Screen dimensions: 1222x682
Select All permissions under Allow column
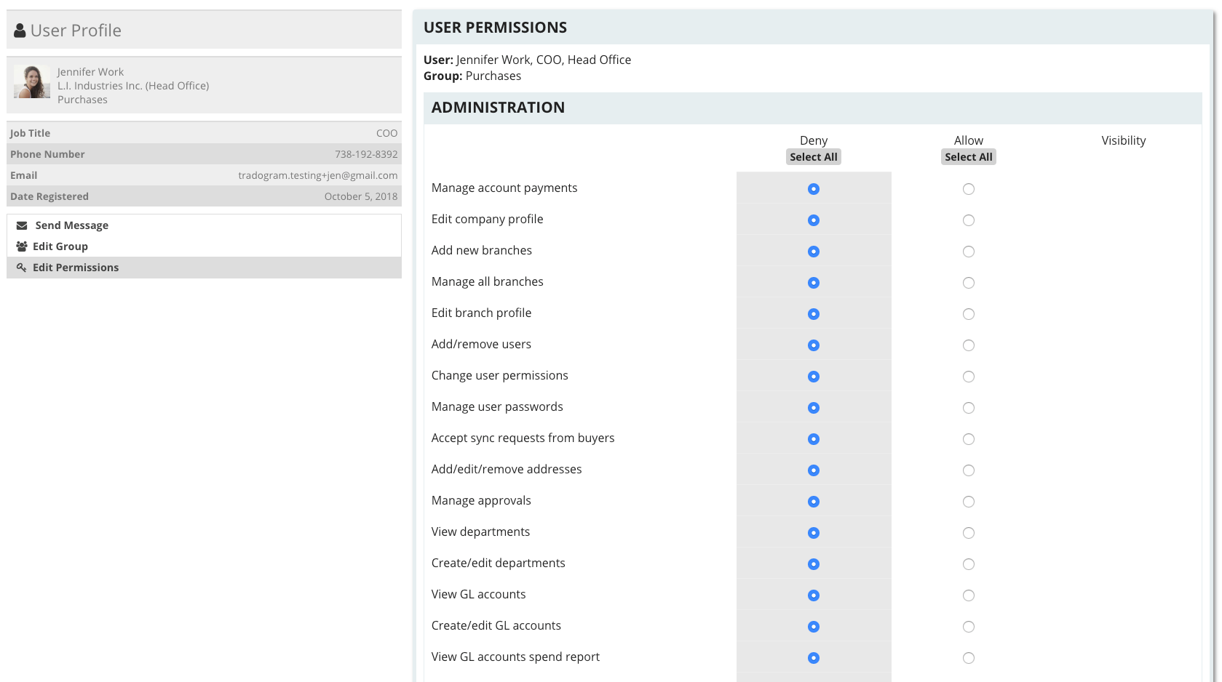(x=969, y=156)
